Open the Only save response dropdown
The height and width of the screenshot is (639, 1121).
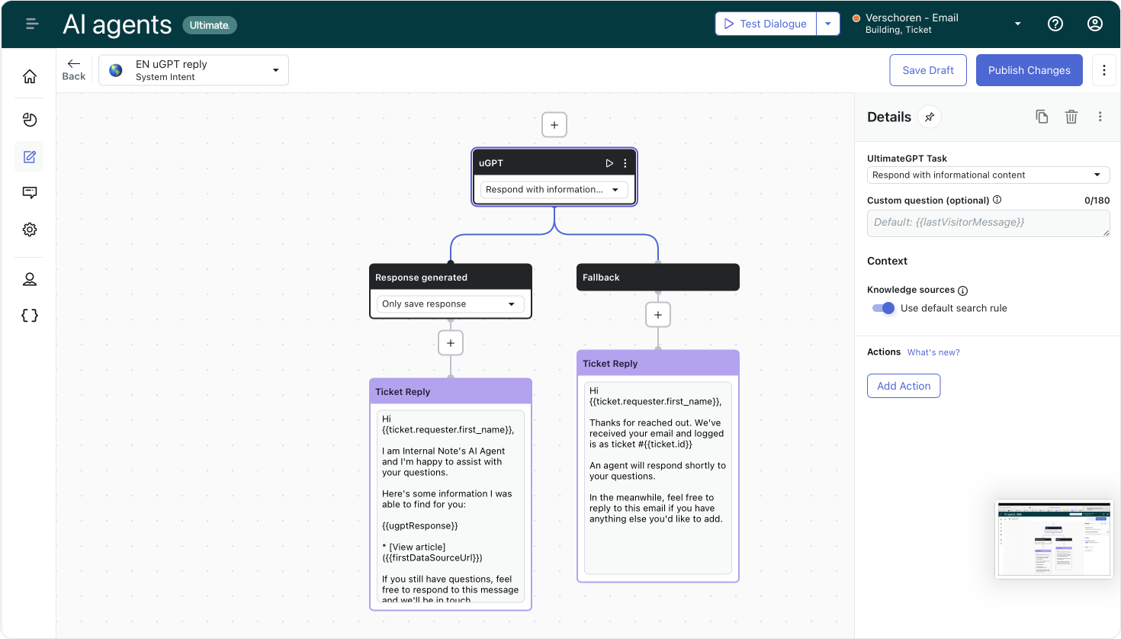451,304
